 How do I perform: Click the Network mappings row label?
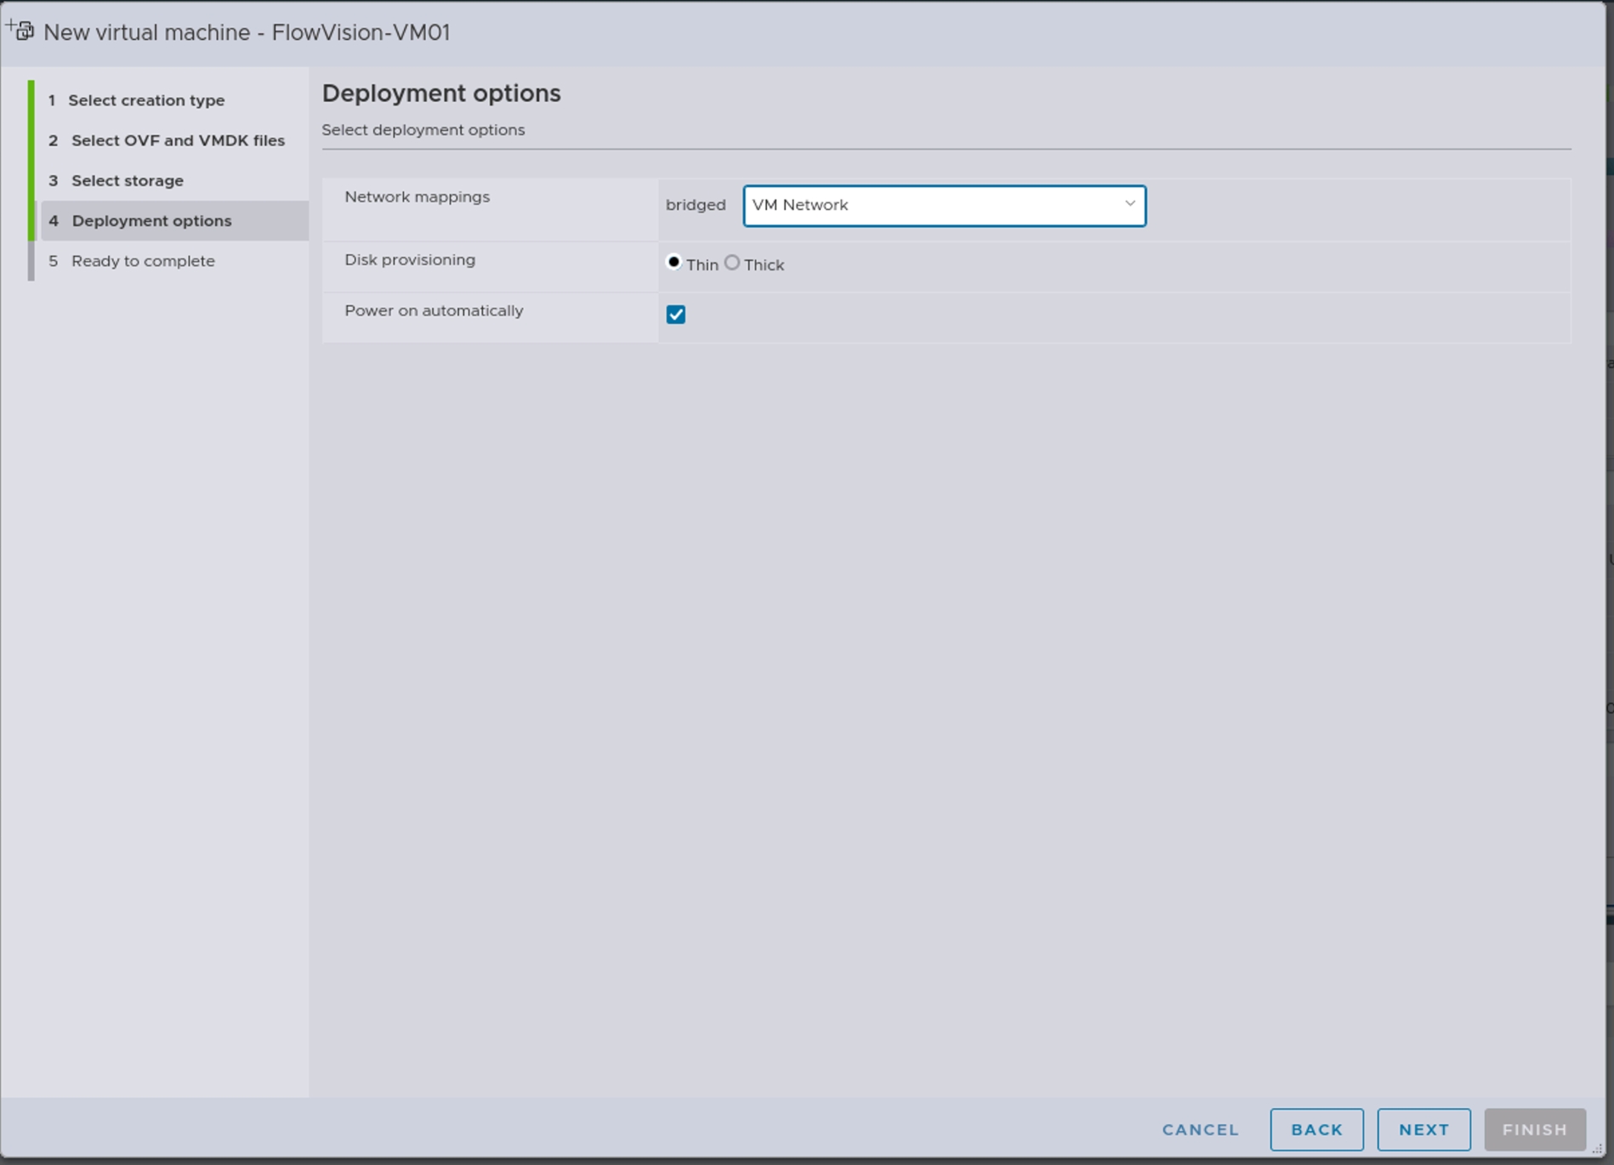[x=417, y=197]
